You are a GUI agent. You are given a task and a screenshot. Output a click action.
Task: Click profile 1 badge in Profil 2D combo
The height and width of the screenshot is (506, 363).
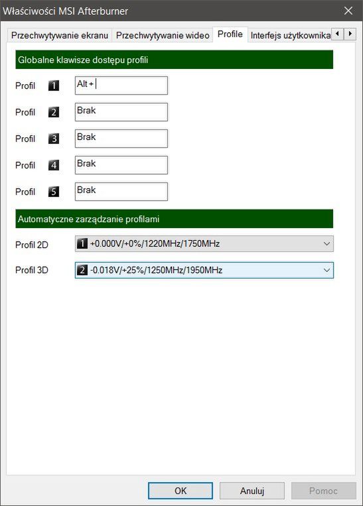point(82,243)
